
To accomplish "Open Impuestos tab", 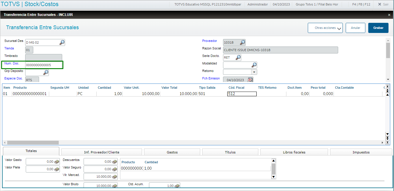I will coord(361,152).
